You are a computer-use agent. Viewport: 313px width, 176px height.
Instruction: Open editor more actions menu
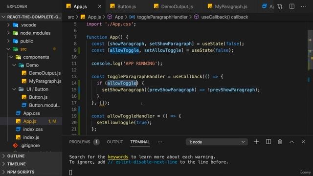303,6
